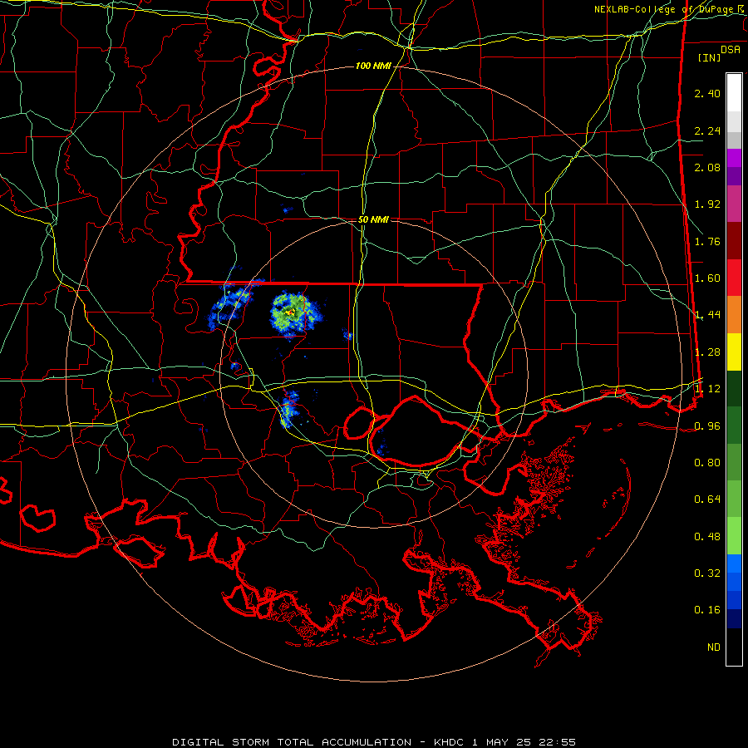
Task: Pick the dark red legend swatch
Action: tap(734, 241)
